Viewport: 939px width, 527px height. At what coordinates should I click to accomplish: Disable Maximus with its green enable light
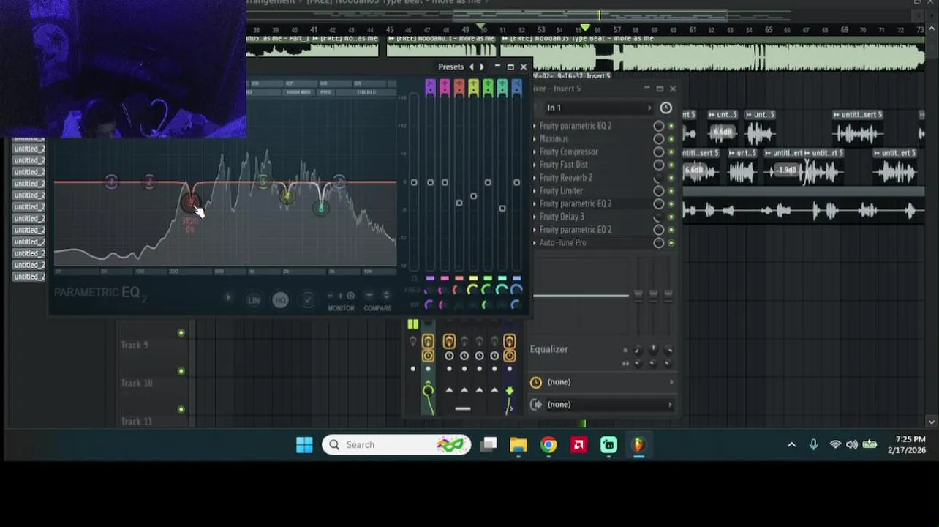point(671,139)
